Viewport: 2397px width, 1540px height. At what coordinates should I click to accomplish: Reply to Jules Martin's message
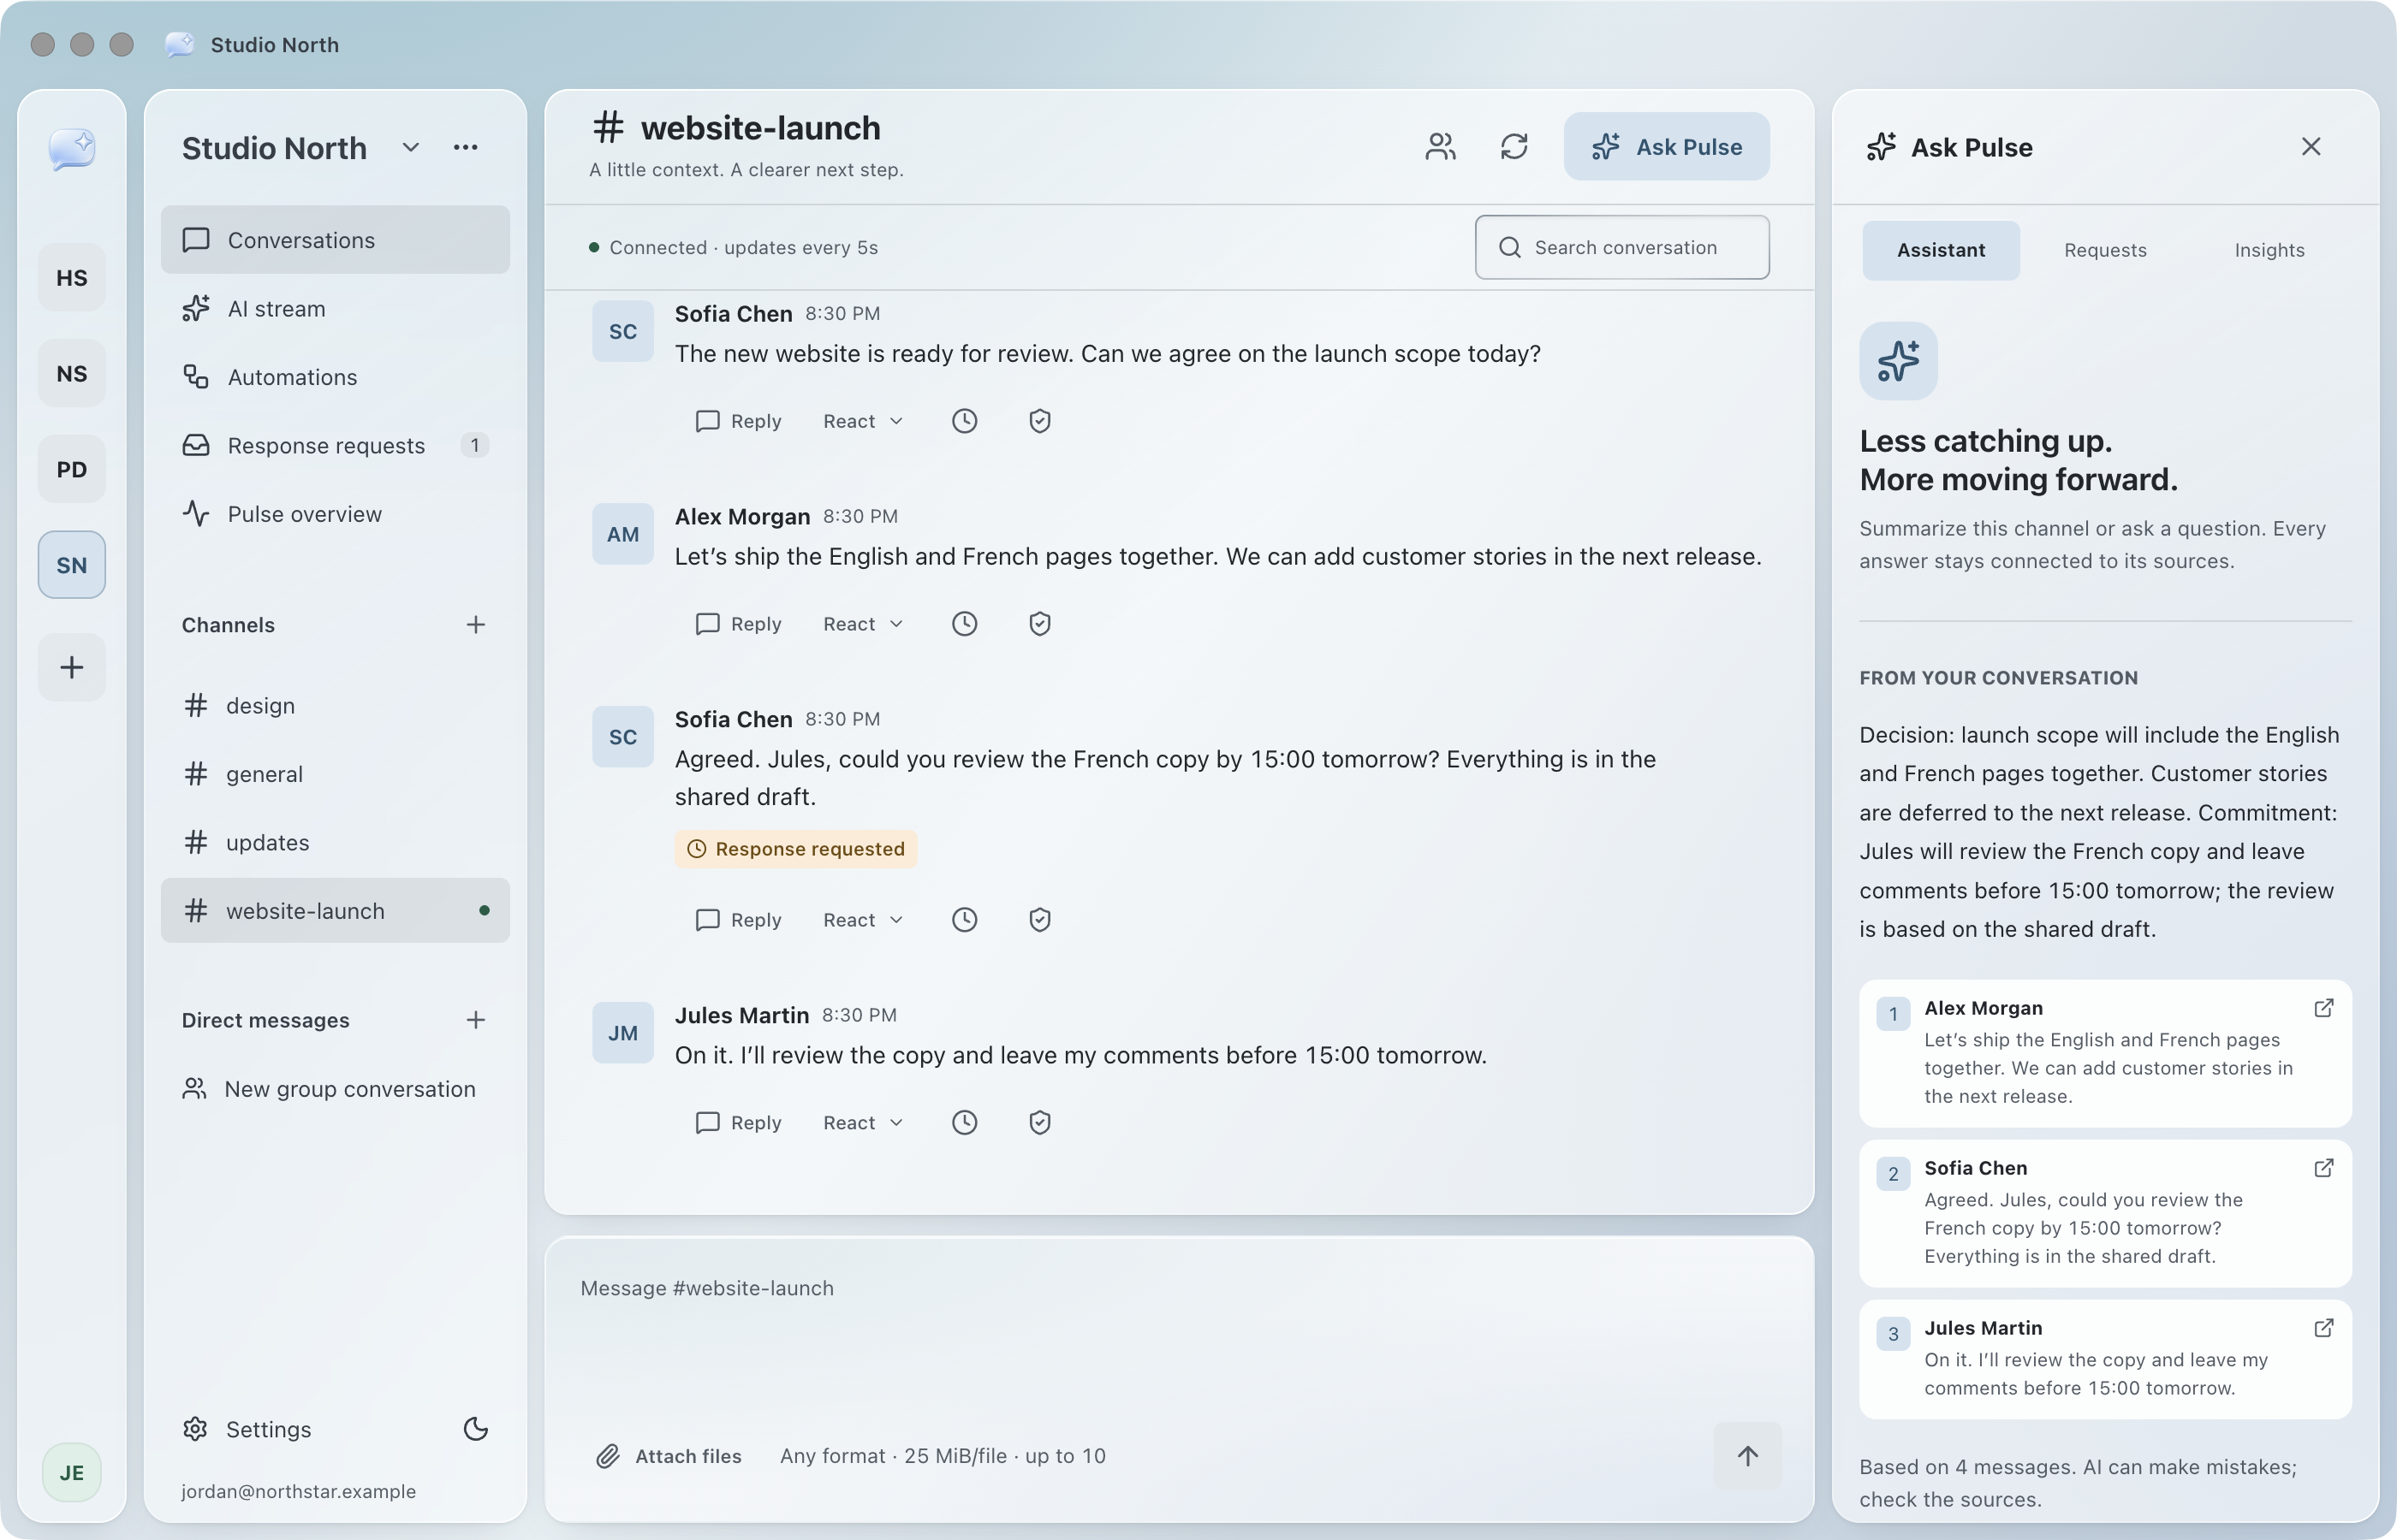point(738,1122)
